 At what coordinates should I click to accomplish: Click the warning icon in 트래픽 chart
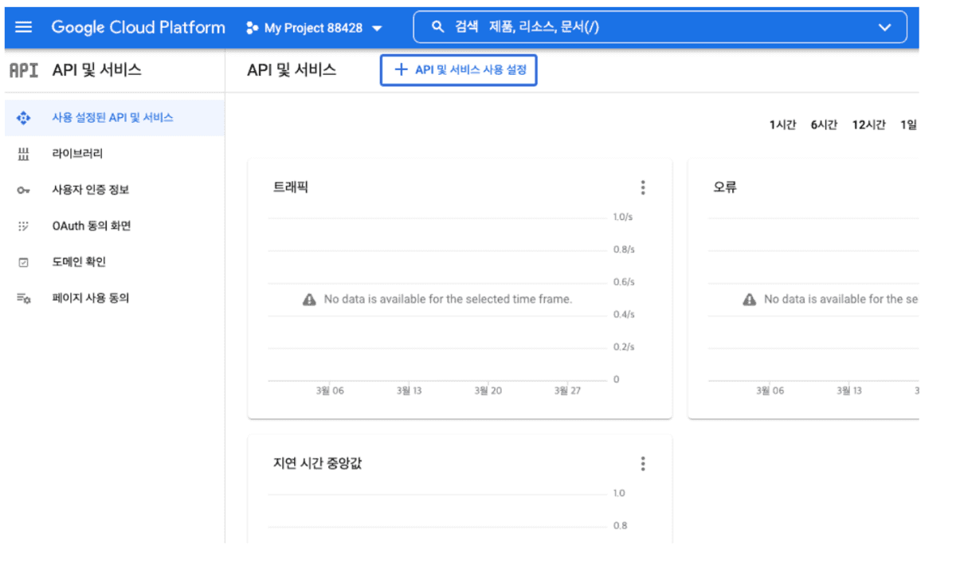309,299
